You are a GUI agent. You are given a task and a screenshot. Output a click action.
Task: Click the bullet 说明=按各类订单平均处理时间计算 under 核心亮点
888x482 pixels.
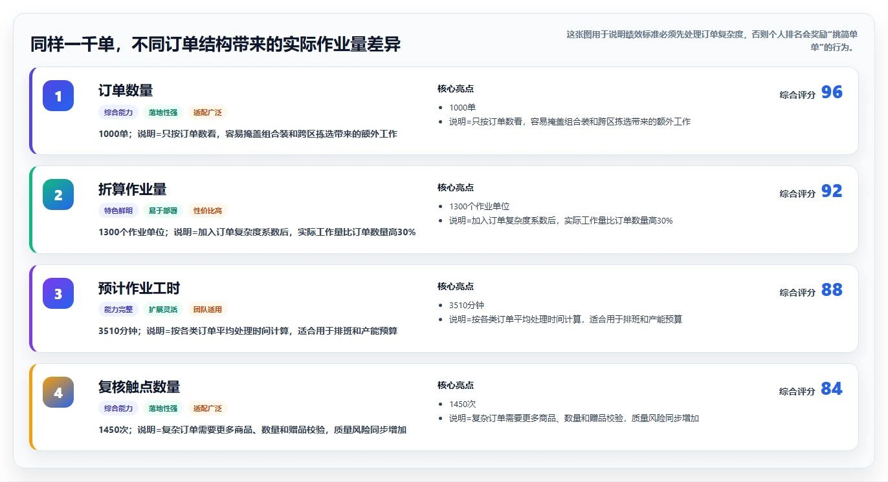click(x=566, y=319)
